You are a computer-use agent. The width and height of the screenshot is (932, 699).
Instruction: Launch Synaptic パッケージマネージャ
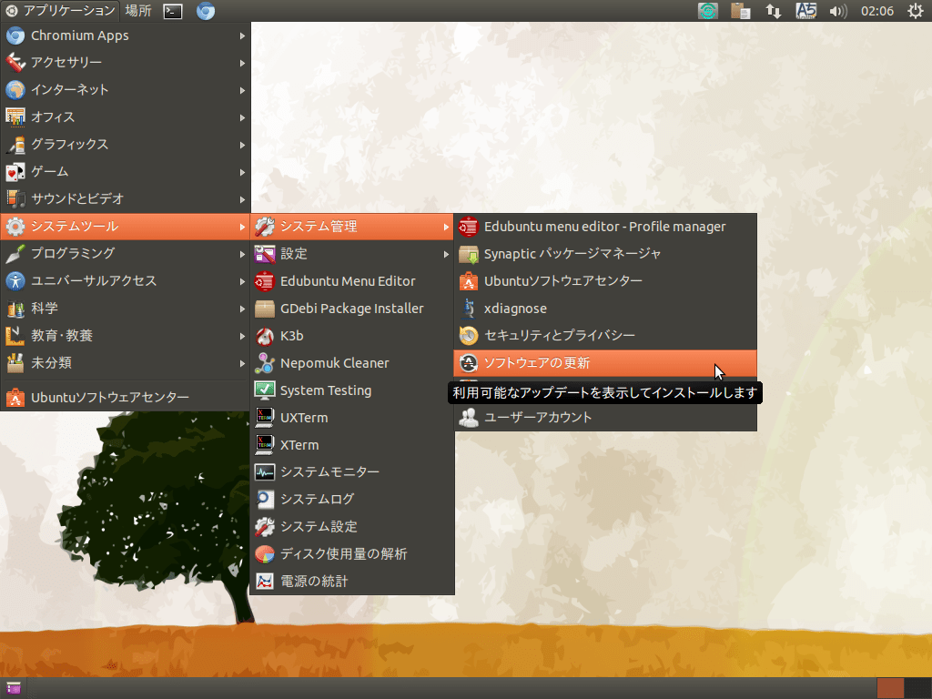click(605, 254)
